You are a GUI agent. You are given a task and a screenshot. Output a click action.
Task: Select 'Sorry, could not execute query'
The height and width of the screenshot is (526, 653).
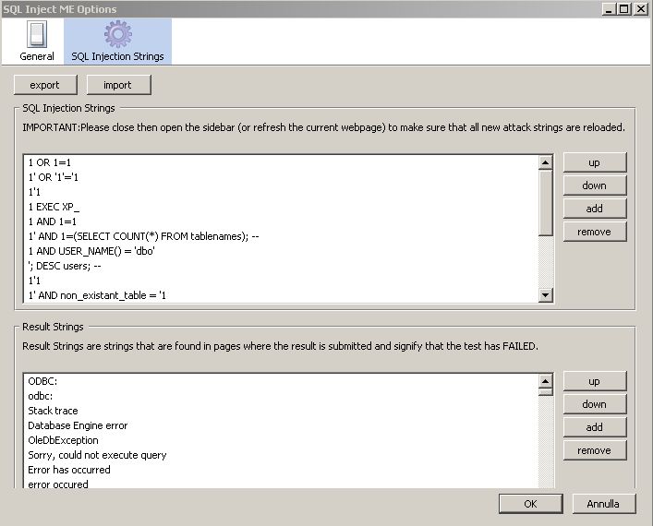tap(281, 455)
